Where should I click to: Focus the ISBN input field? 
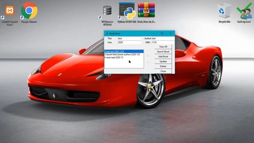[x=163, y=43]
